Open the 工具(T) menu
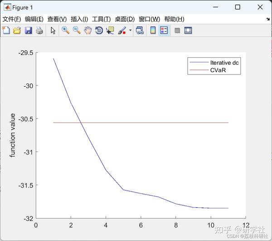 101,19
